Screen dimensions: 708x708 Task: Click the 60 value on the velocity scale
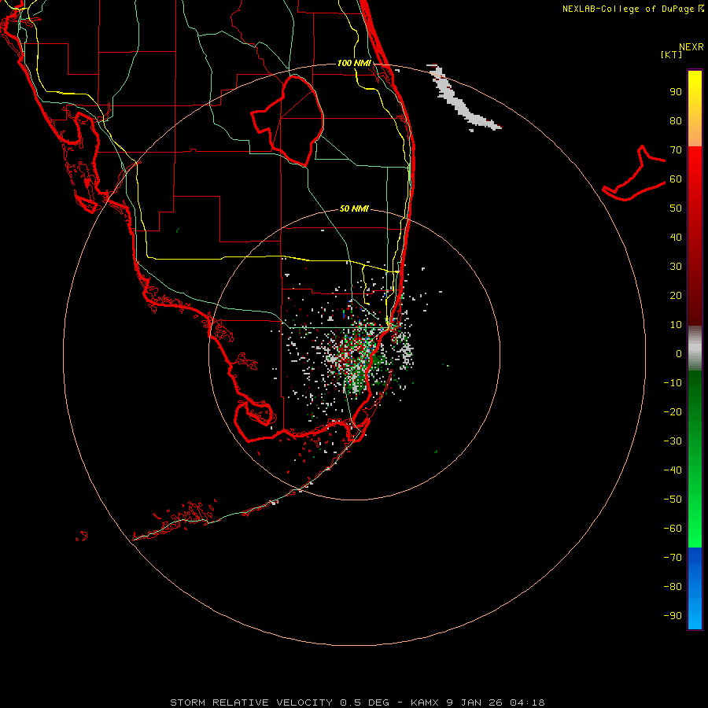point(676,179)
